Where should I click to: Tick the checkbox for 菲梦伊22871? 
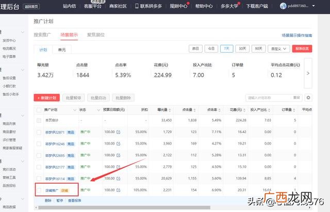coord(39,132)
